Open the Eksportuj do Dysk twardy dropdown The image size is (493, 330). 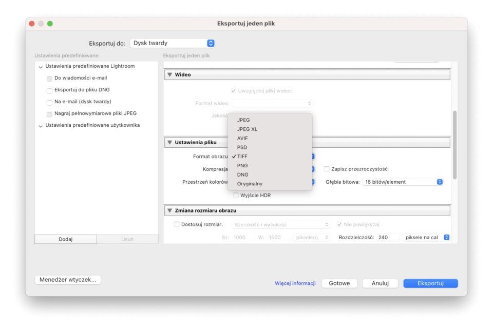172,44
